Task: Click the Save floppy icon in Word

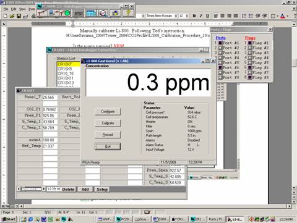Action: point(19,16)
